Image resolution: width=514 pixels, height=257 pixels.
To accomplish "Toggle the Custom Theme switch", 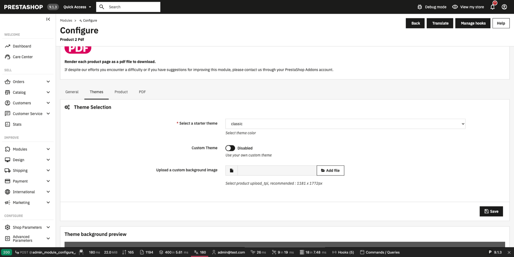I will tap(230, 148).
